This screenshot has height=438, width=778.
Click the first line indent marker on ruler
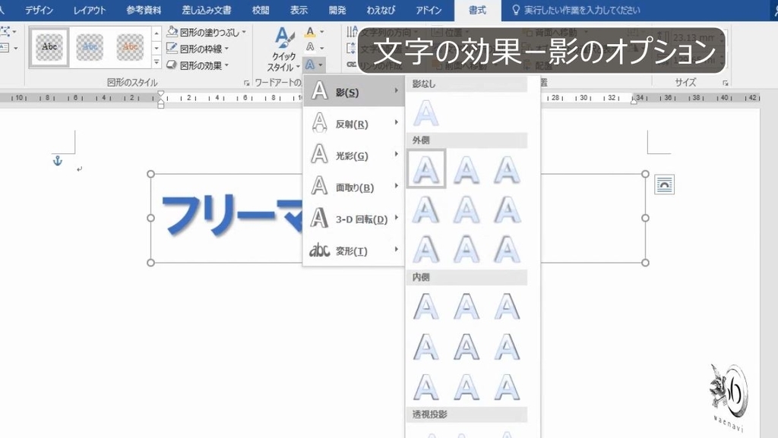pyautogui.click(x=160, y=94)
